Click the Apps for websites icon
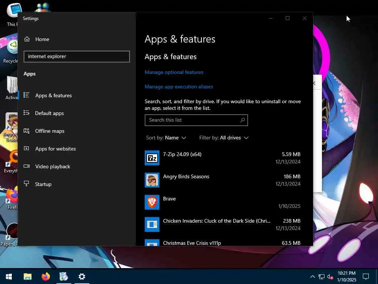 pyautogui.click(x=27, y=148)
